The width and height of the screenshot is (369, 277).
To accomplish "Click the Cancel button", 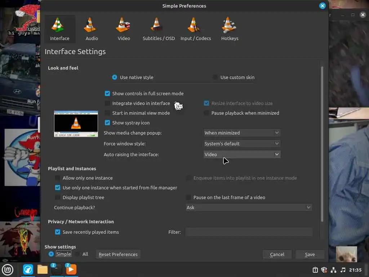I will (277, 254).
